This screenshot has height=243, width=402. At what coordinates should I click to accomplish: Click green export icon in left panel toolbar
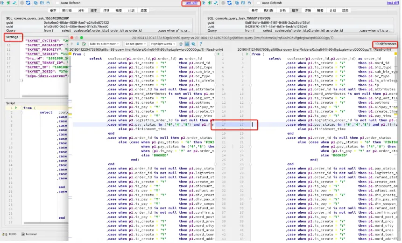click(x=8, y=3)
